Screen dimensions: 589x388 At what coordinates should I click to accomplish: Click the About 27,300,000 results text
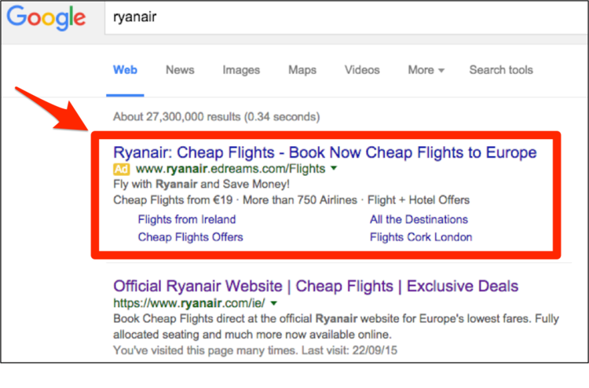coord(217,117)
